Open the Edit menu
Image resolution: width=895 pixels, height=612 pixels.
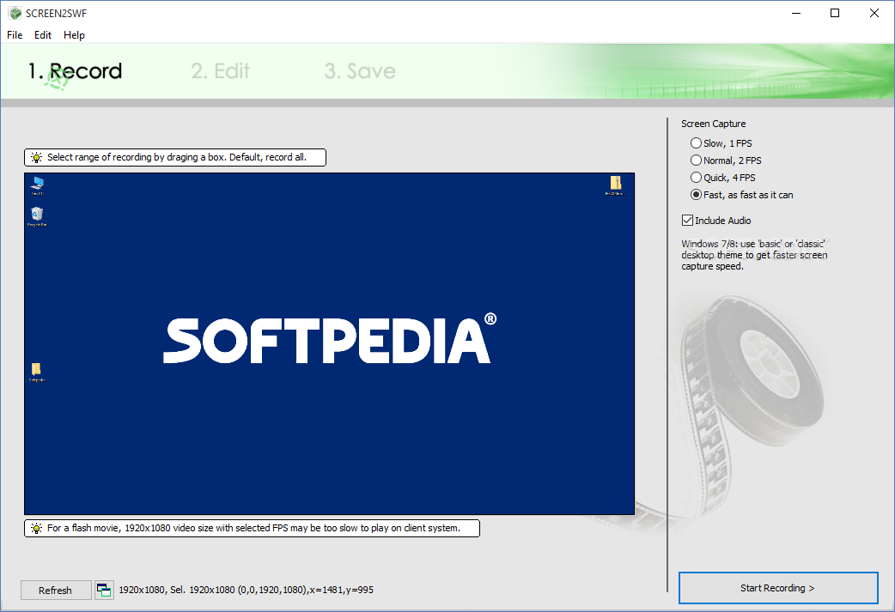(43, 35)
